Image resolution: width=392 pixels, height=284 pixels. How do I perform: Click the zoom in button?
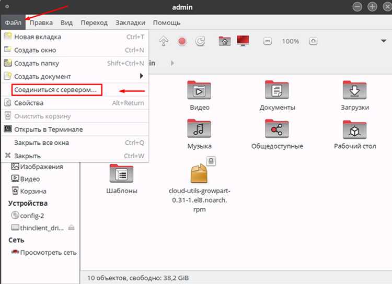click(x=313, y=41)
